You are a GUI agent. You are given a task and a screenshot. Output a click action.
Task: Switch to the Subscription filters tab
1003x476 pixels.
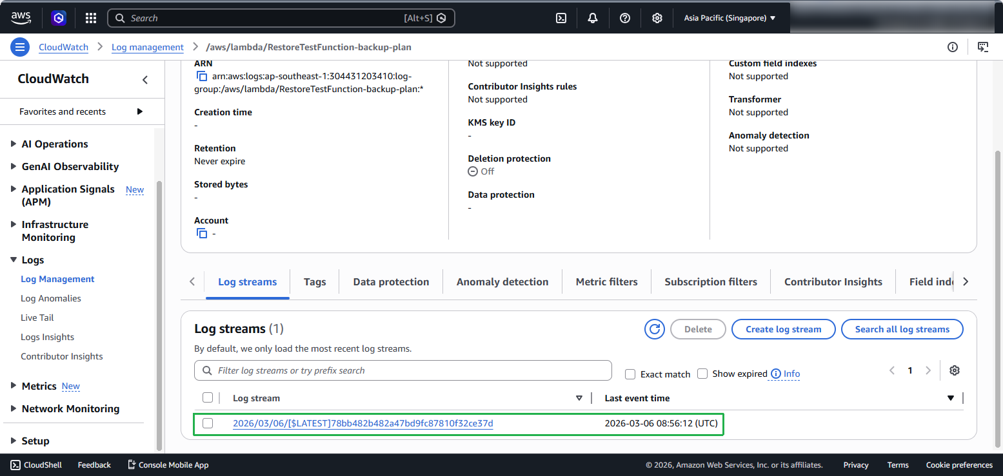click(x=711, y=281)
